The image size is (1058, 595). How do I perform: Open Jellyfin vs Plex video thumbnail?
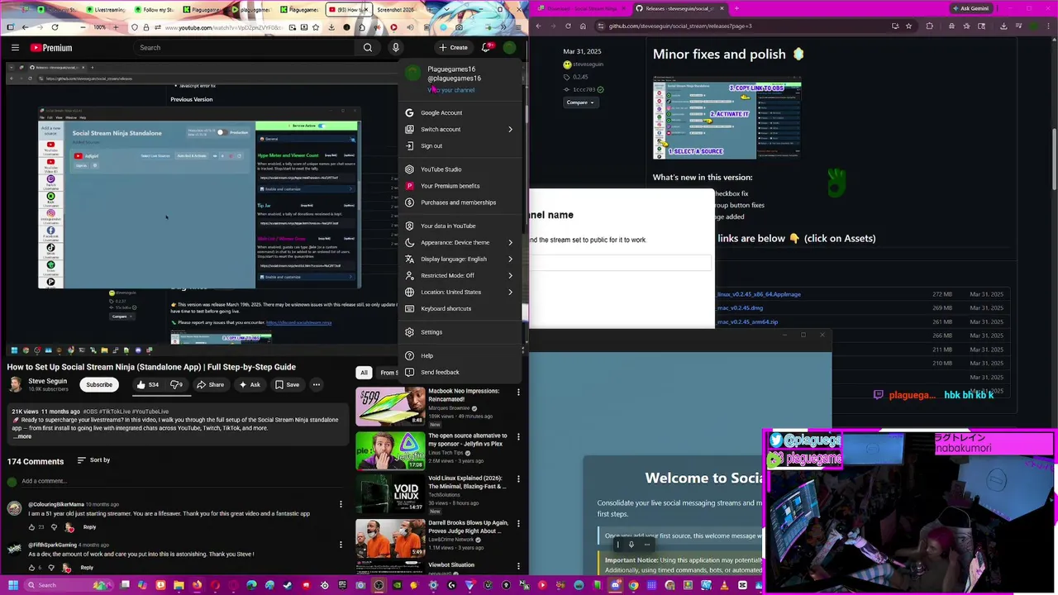(x=390, y=450)
